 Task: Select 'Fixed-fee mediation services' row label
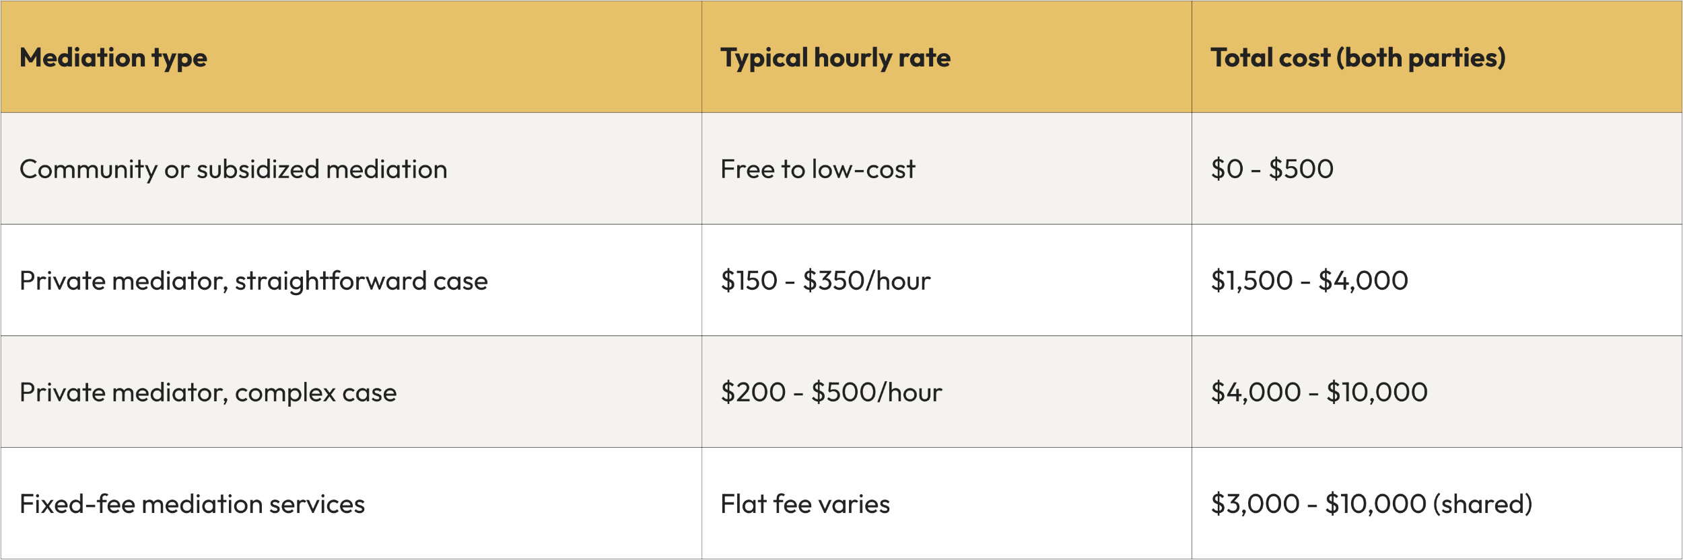pyautogui.click(x=192, y=504)
